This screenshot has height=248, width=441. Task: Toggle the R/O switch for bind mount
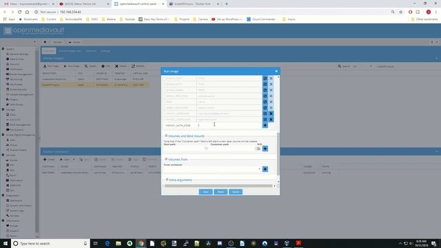point(257,149)
